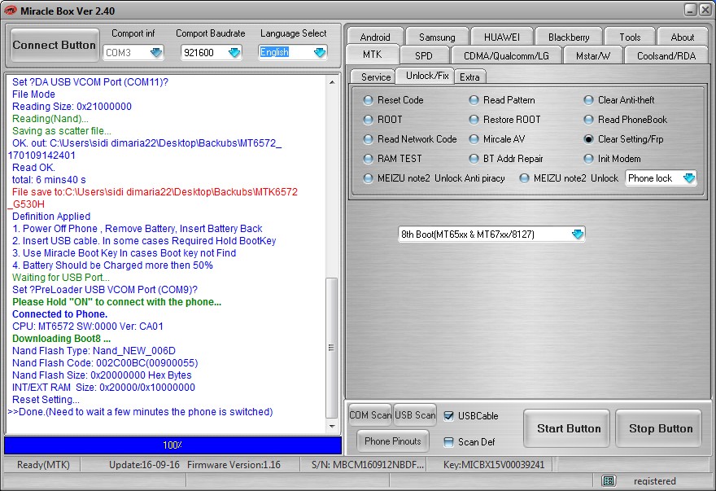Select the MTK tab
716x491 pixels.
point(372,55)
